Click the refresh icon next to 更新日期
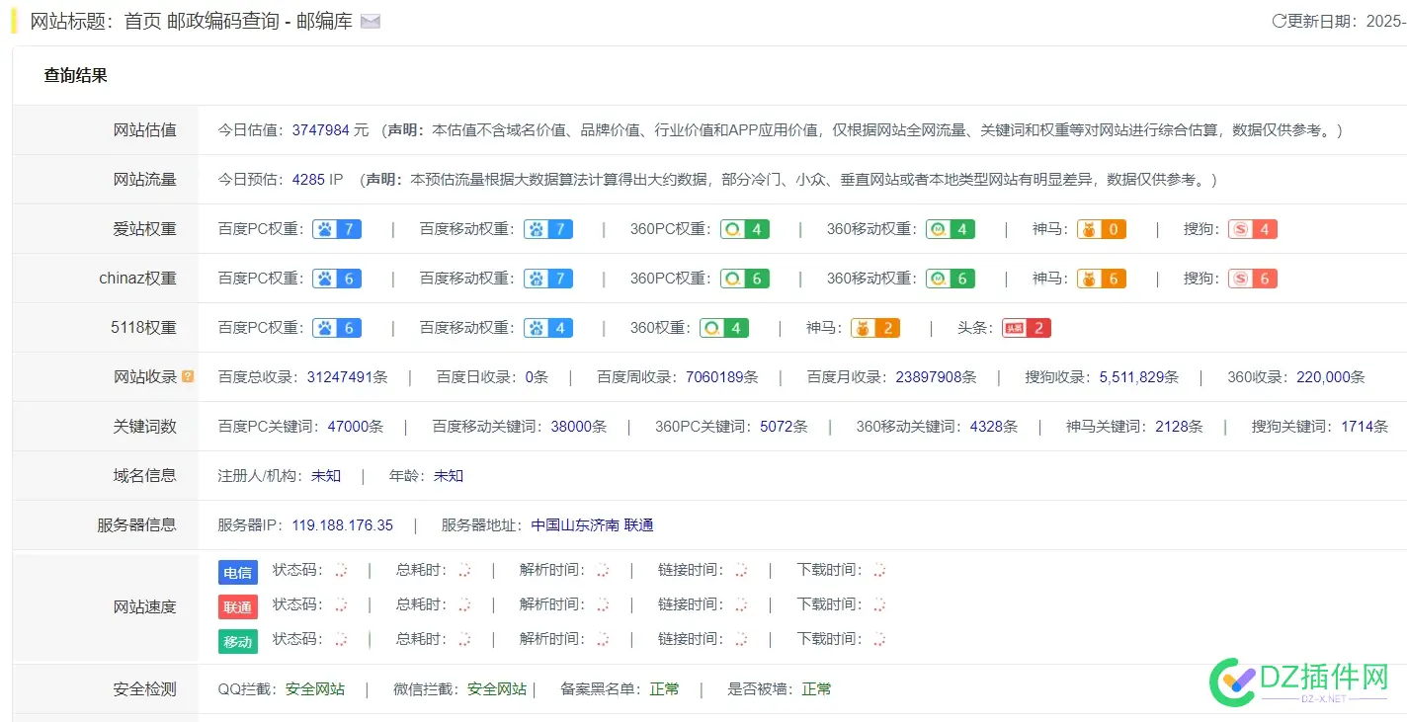Screen dimensions: 1407x722 pos(1279,21)
